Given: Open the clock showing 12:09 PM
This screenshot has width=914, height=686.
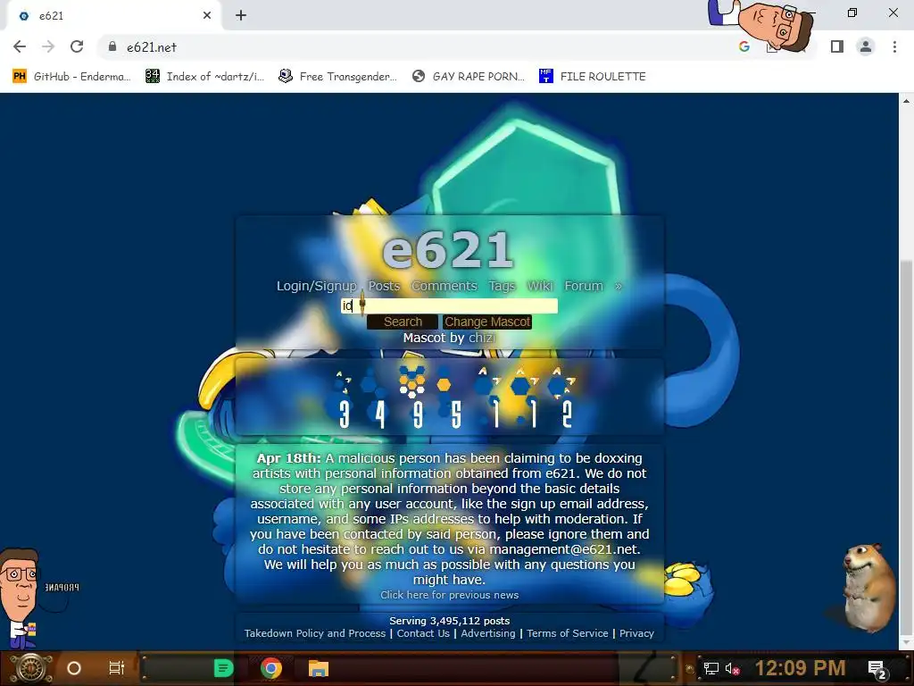Looking at the screenshot, I should 801,668.
